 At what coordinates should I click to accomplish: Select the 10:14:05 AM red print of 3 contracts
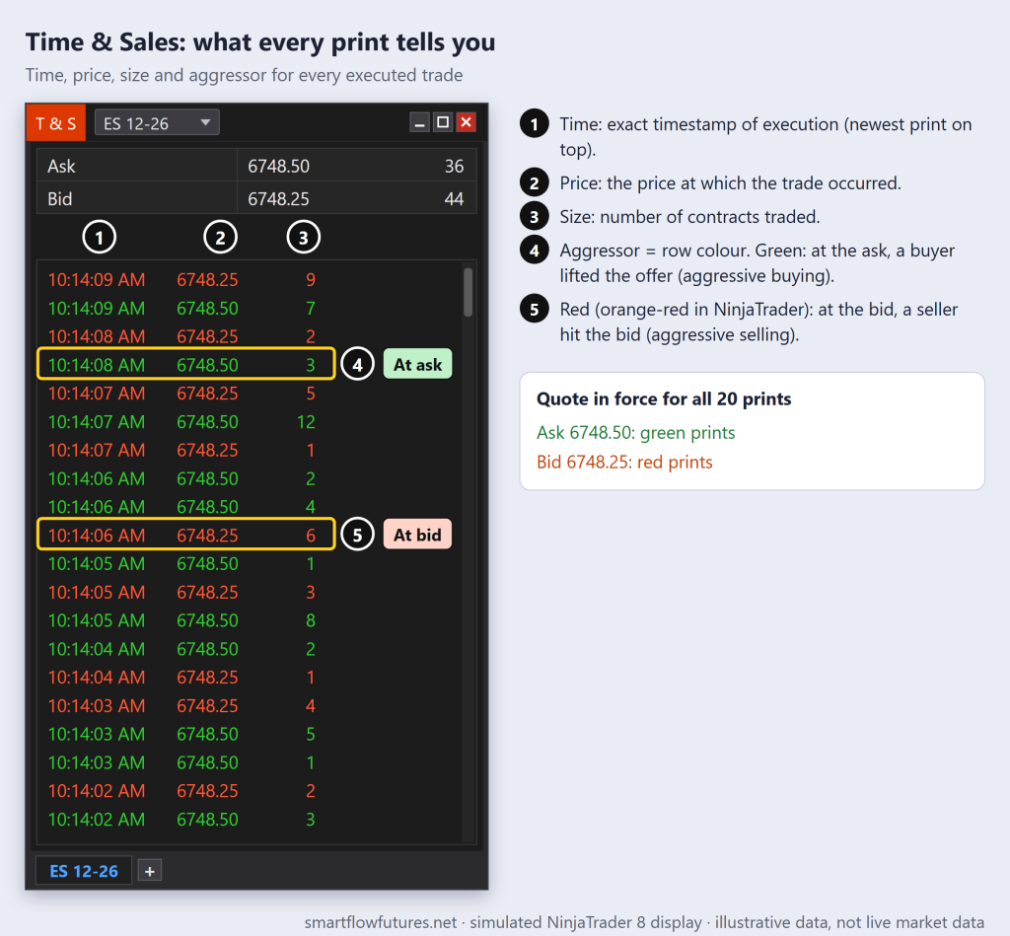click(x=181, y=592)
